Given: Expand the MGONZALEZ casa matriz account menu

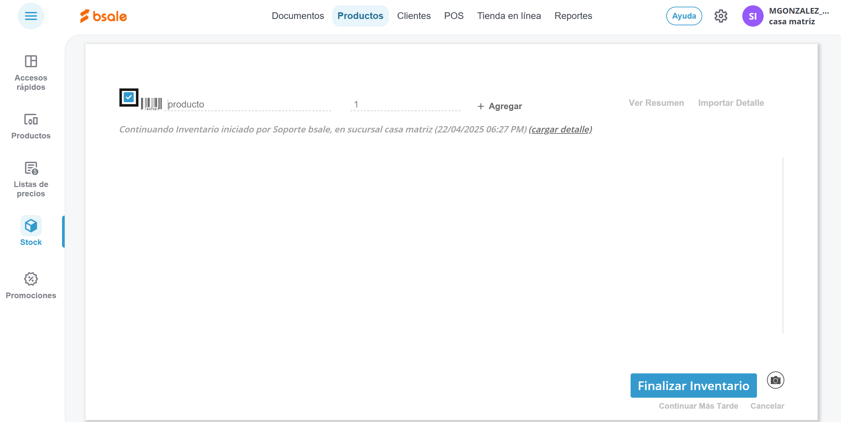Looking at the screenshot, I should click(x=799, y=16).
